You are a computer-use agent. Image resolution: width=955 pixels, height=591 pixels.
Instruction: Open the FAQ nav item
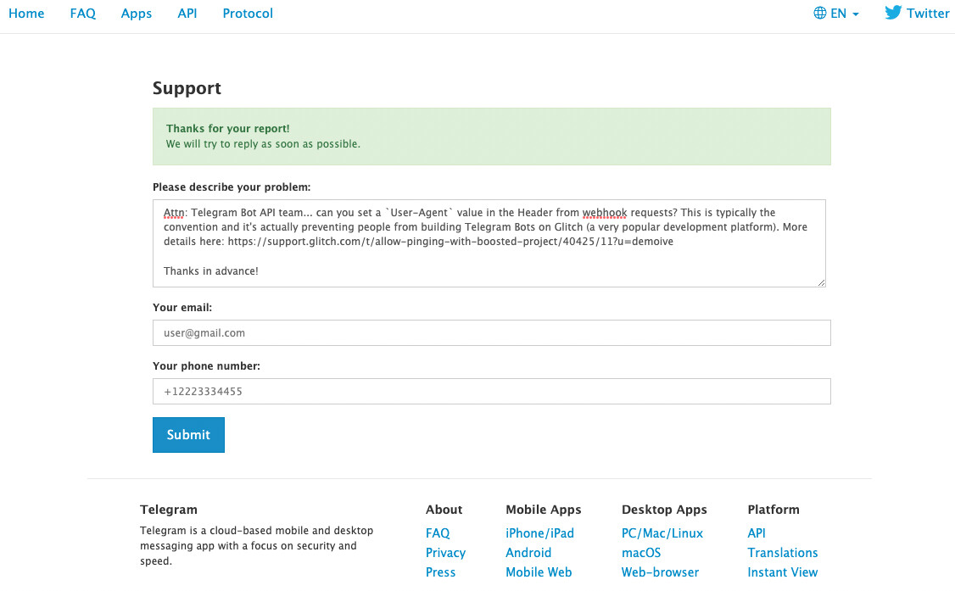pos(83,14)
